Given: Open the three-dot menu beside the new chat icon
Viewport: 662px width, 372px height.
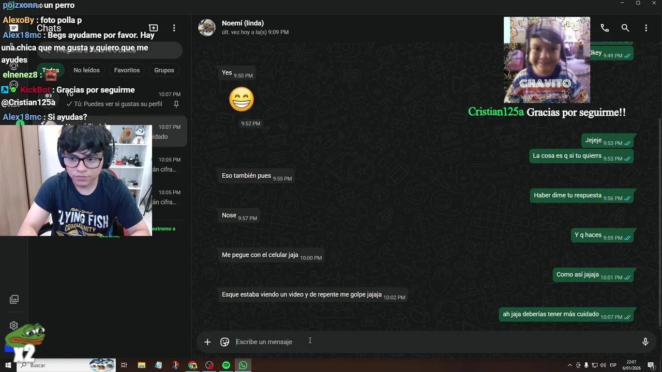Looking at the screenshot, I should (174, 28).
